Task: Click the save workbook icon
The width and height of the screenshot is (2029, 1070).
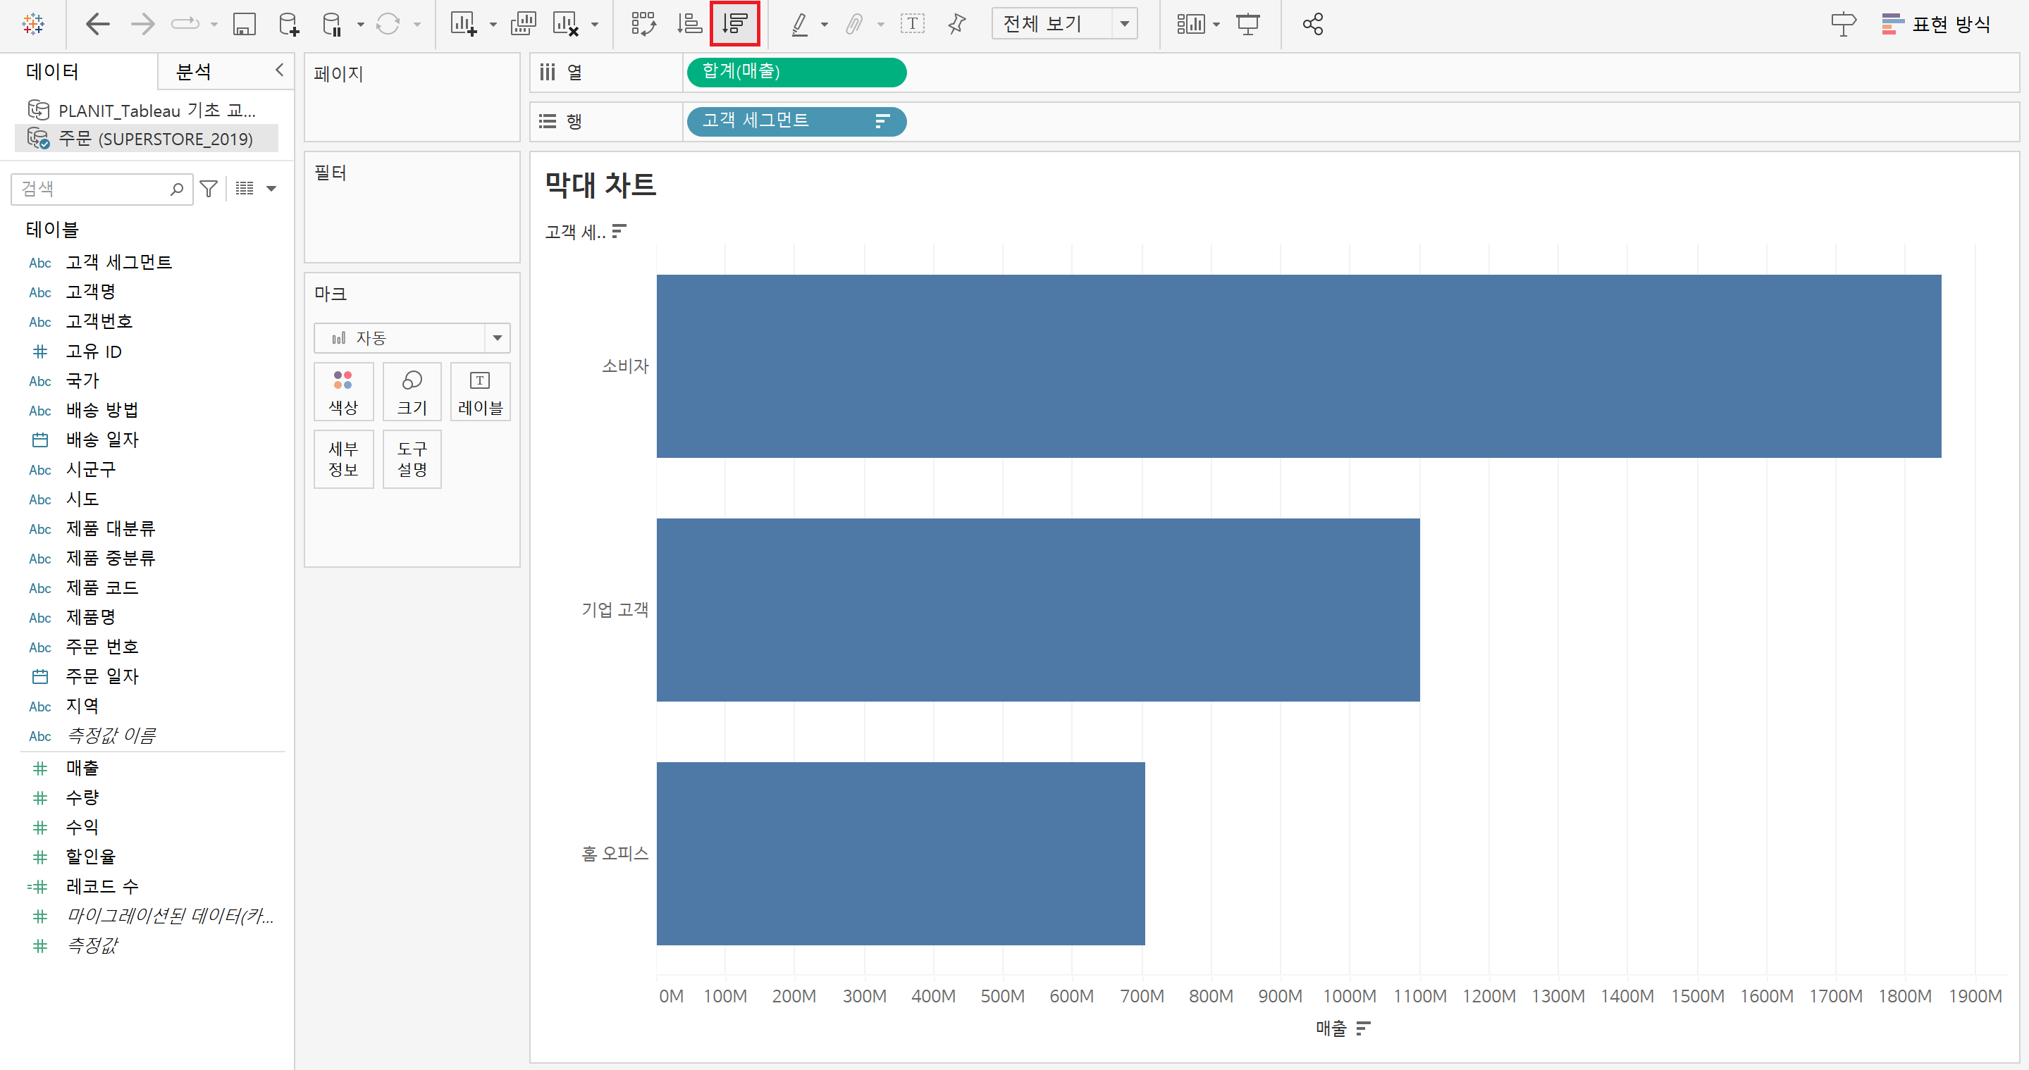Action: tap(244, 24)
